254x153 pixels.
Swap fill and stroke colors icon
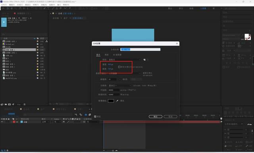coord(250,35)
